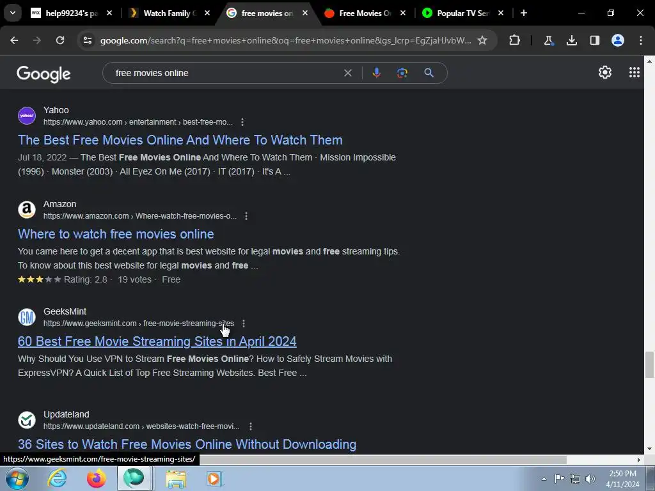Open a new browser tab
This screenshot has height=491, width=655.
point(524,13)
